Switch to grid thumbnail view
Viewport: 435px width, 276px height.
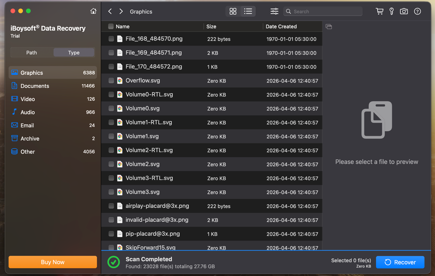pos(233,11)
